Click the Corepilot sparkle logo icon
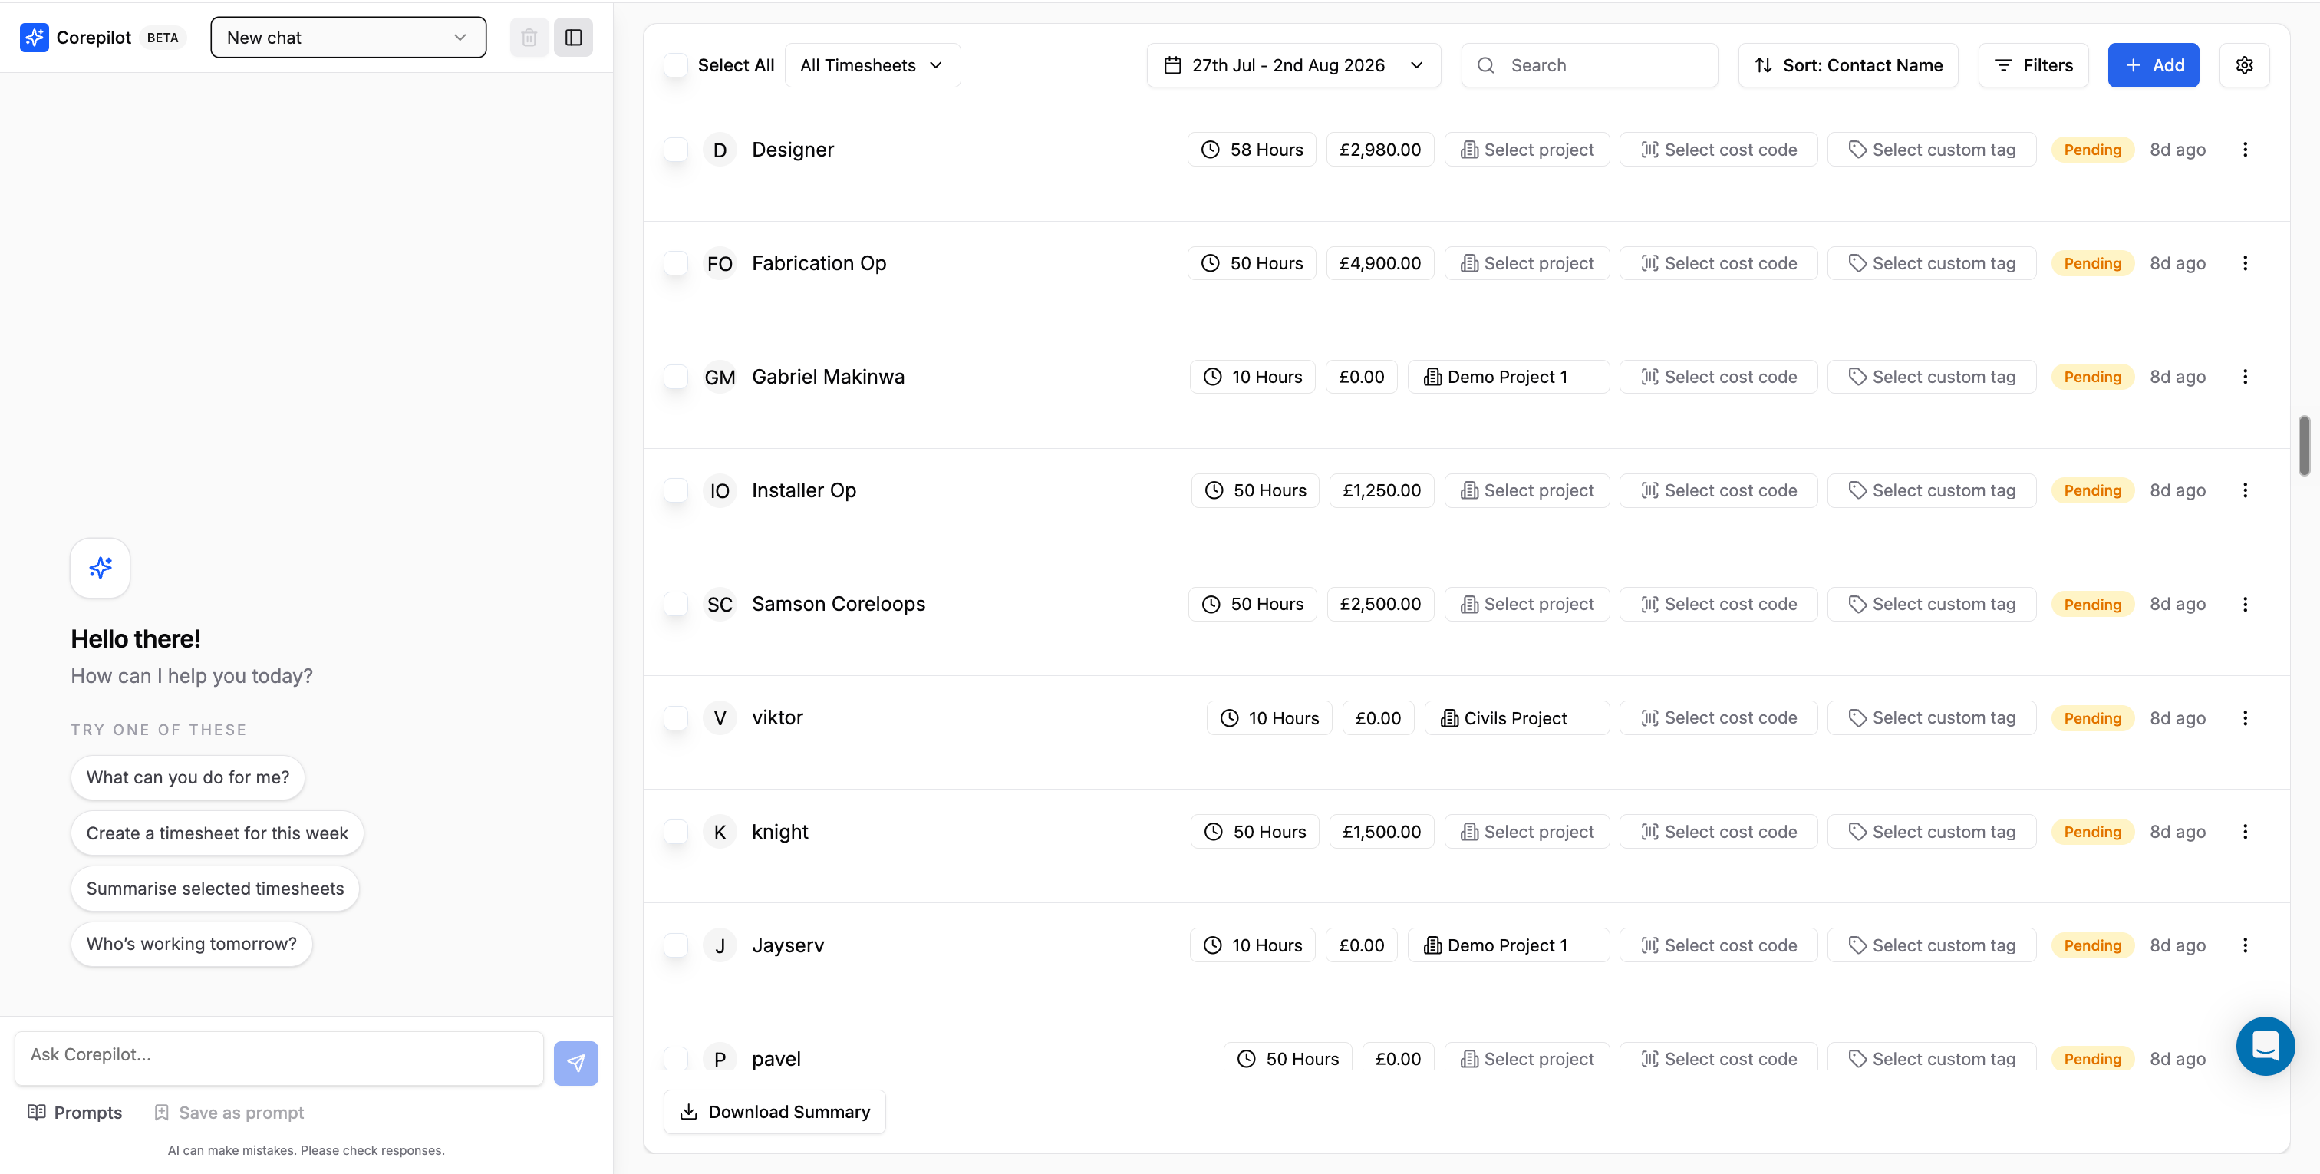Screen dimensions: 2320x1174 point(35,37)
